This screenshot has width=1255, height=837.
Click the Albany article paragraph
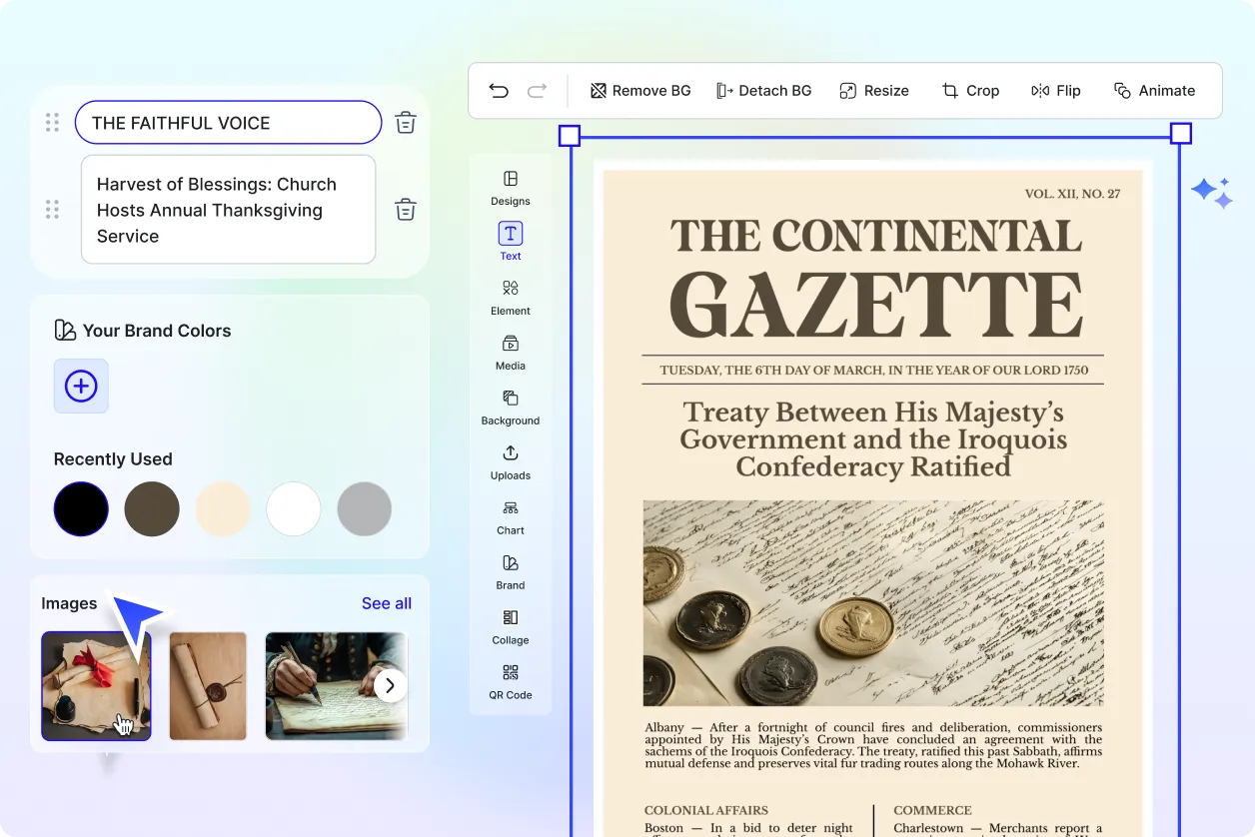click(x=873, y=745)
